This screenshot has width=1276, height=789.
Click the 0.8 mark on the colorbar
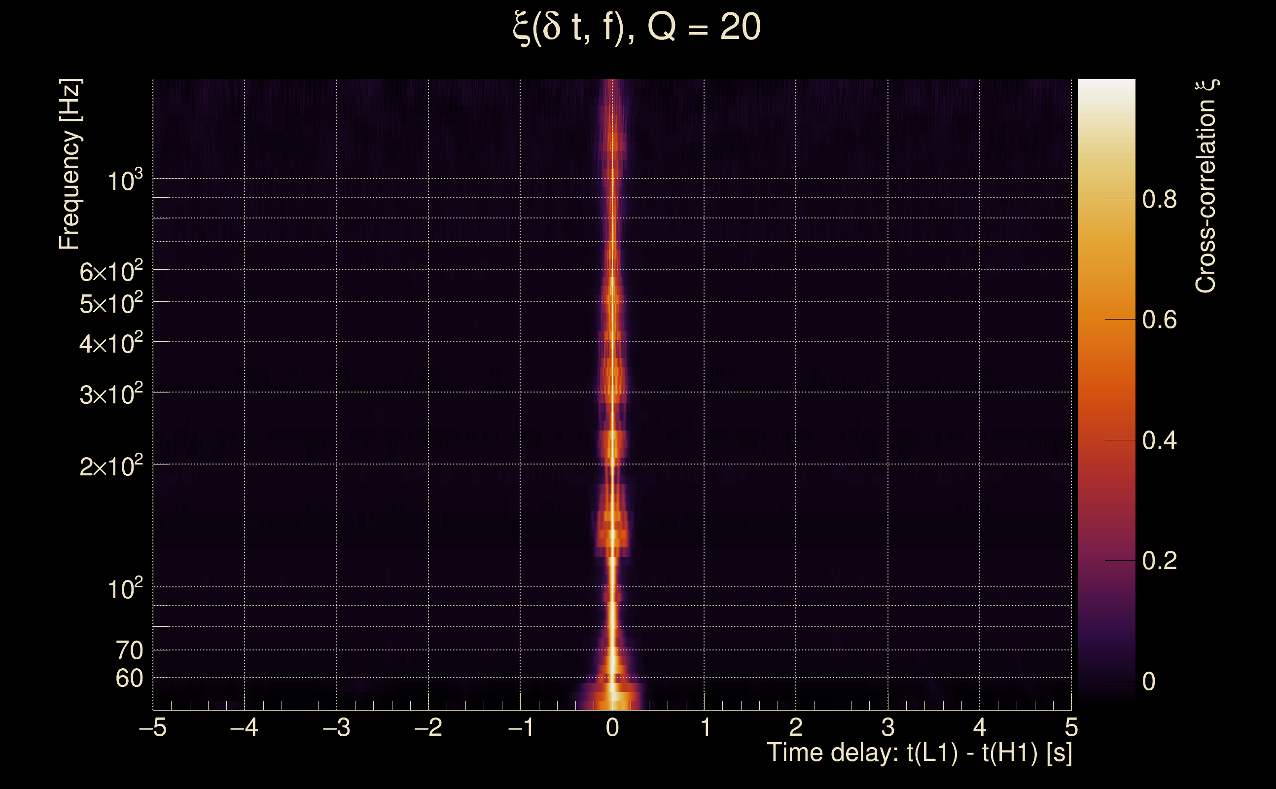1159,199
